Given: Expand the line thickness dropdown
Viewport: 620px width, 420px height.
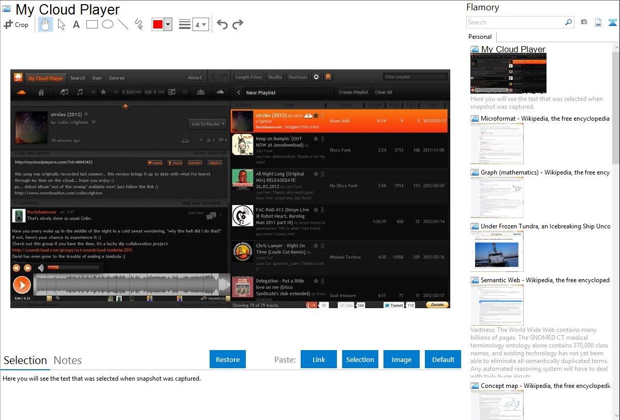Looking at the screenshot, I should (x=200, y=24).
